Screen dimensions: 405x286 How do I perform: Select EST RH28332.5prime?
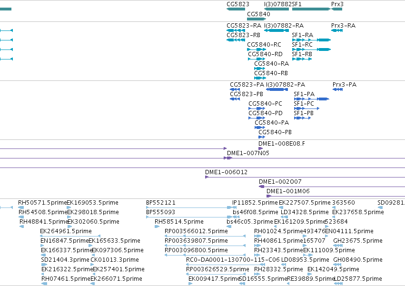[x=257, y=275]
